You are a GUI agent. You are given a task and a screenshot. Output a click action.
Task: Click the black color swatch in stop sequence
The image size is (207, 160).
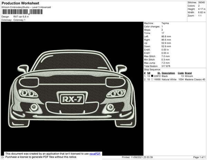[x=152, y=76]
